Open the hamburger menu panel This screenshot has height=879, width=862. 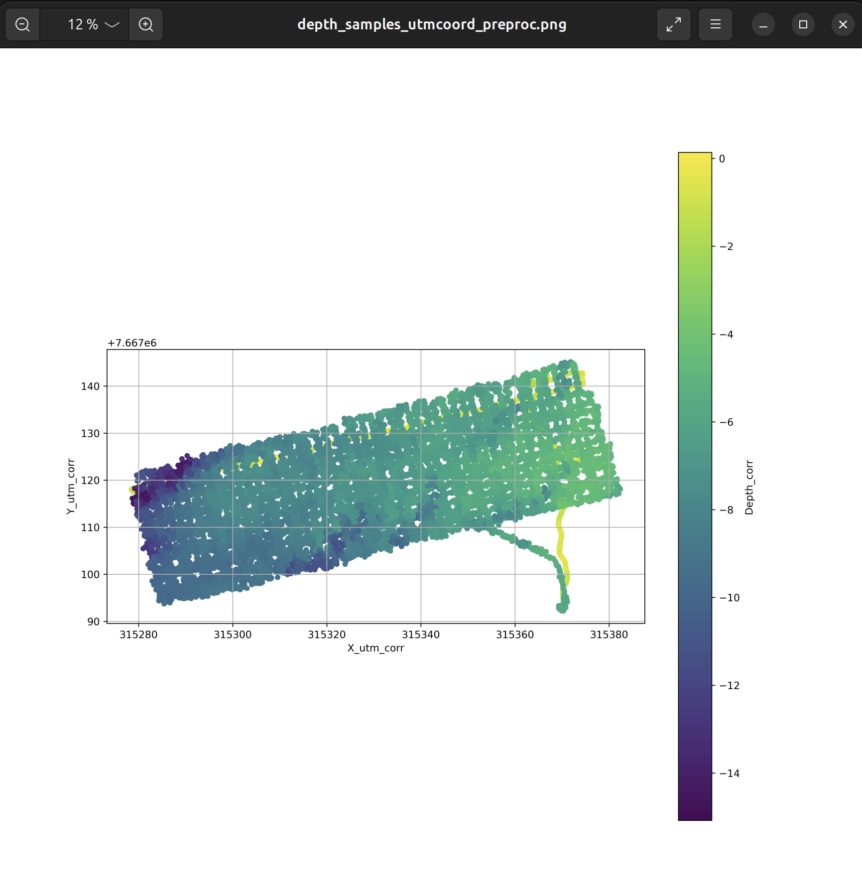tap(716, 24)
